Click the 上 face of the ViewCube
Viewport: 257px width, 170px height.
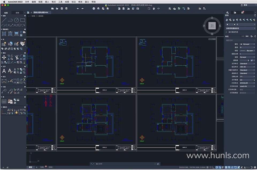(212, 26)
